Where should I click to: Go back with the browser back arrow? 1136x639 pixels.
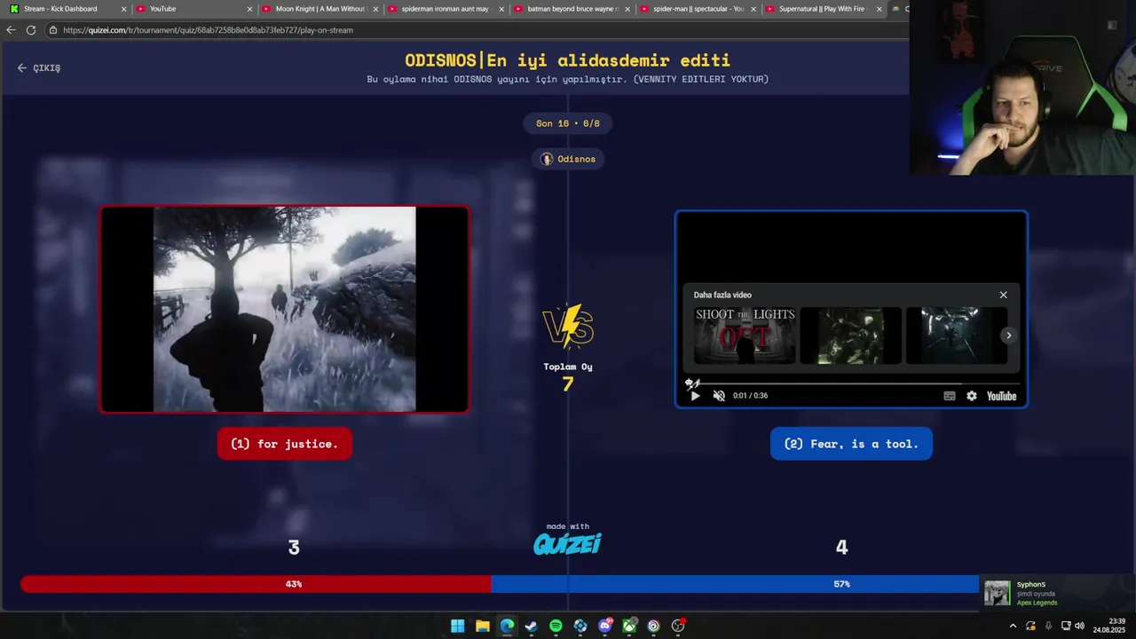coord(11,30)
